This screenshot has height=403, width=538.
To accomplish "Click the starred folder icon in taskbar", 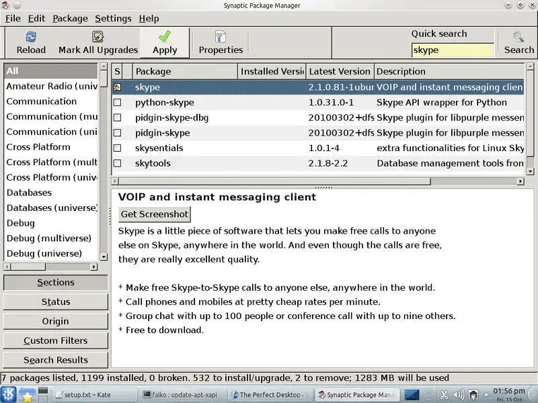I will tap(27, 394).
